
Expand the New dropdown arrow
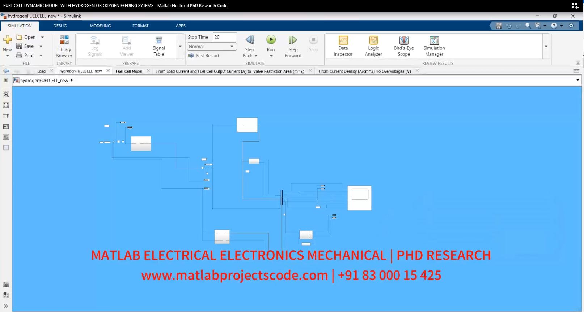(x=7, y=56)
